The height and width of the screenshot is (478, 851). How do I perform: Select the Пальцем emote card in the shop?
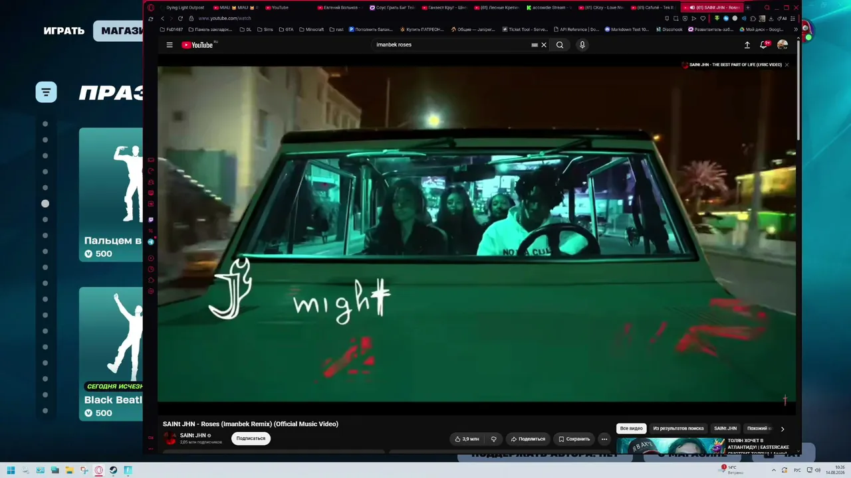click(111, 195)
